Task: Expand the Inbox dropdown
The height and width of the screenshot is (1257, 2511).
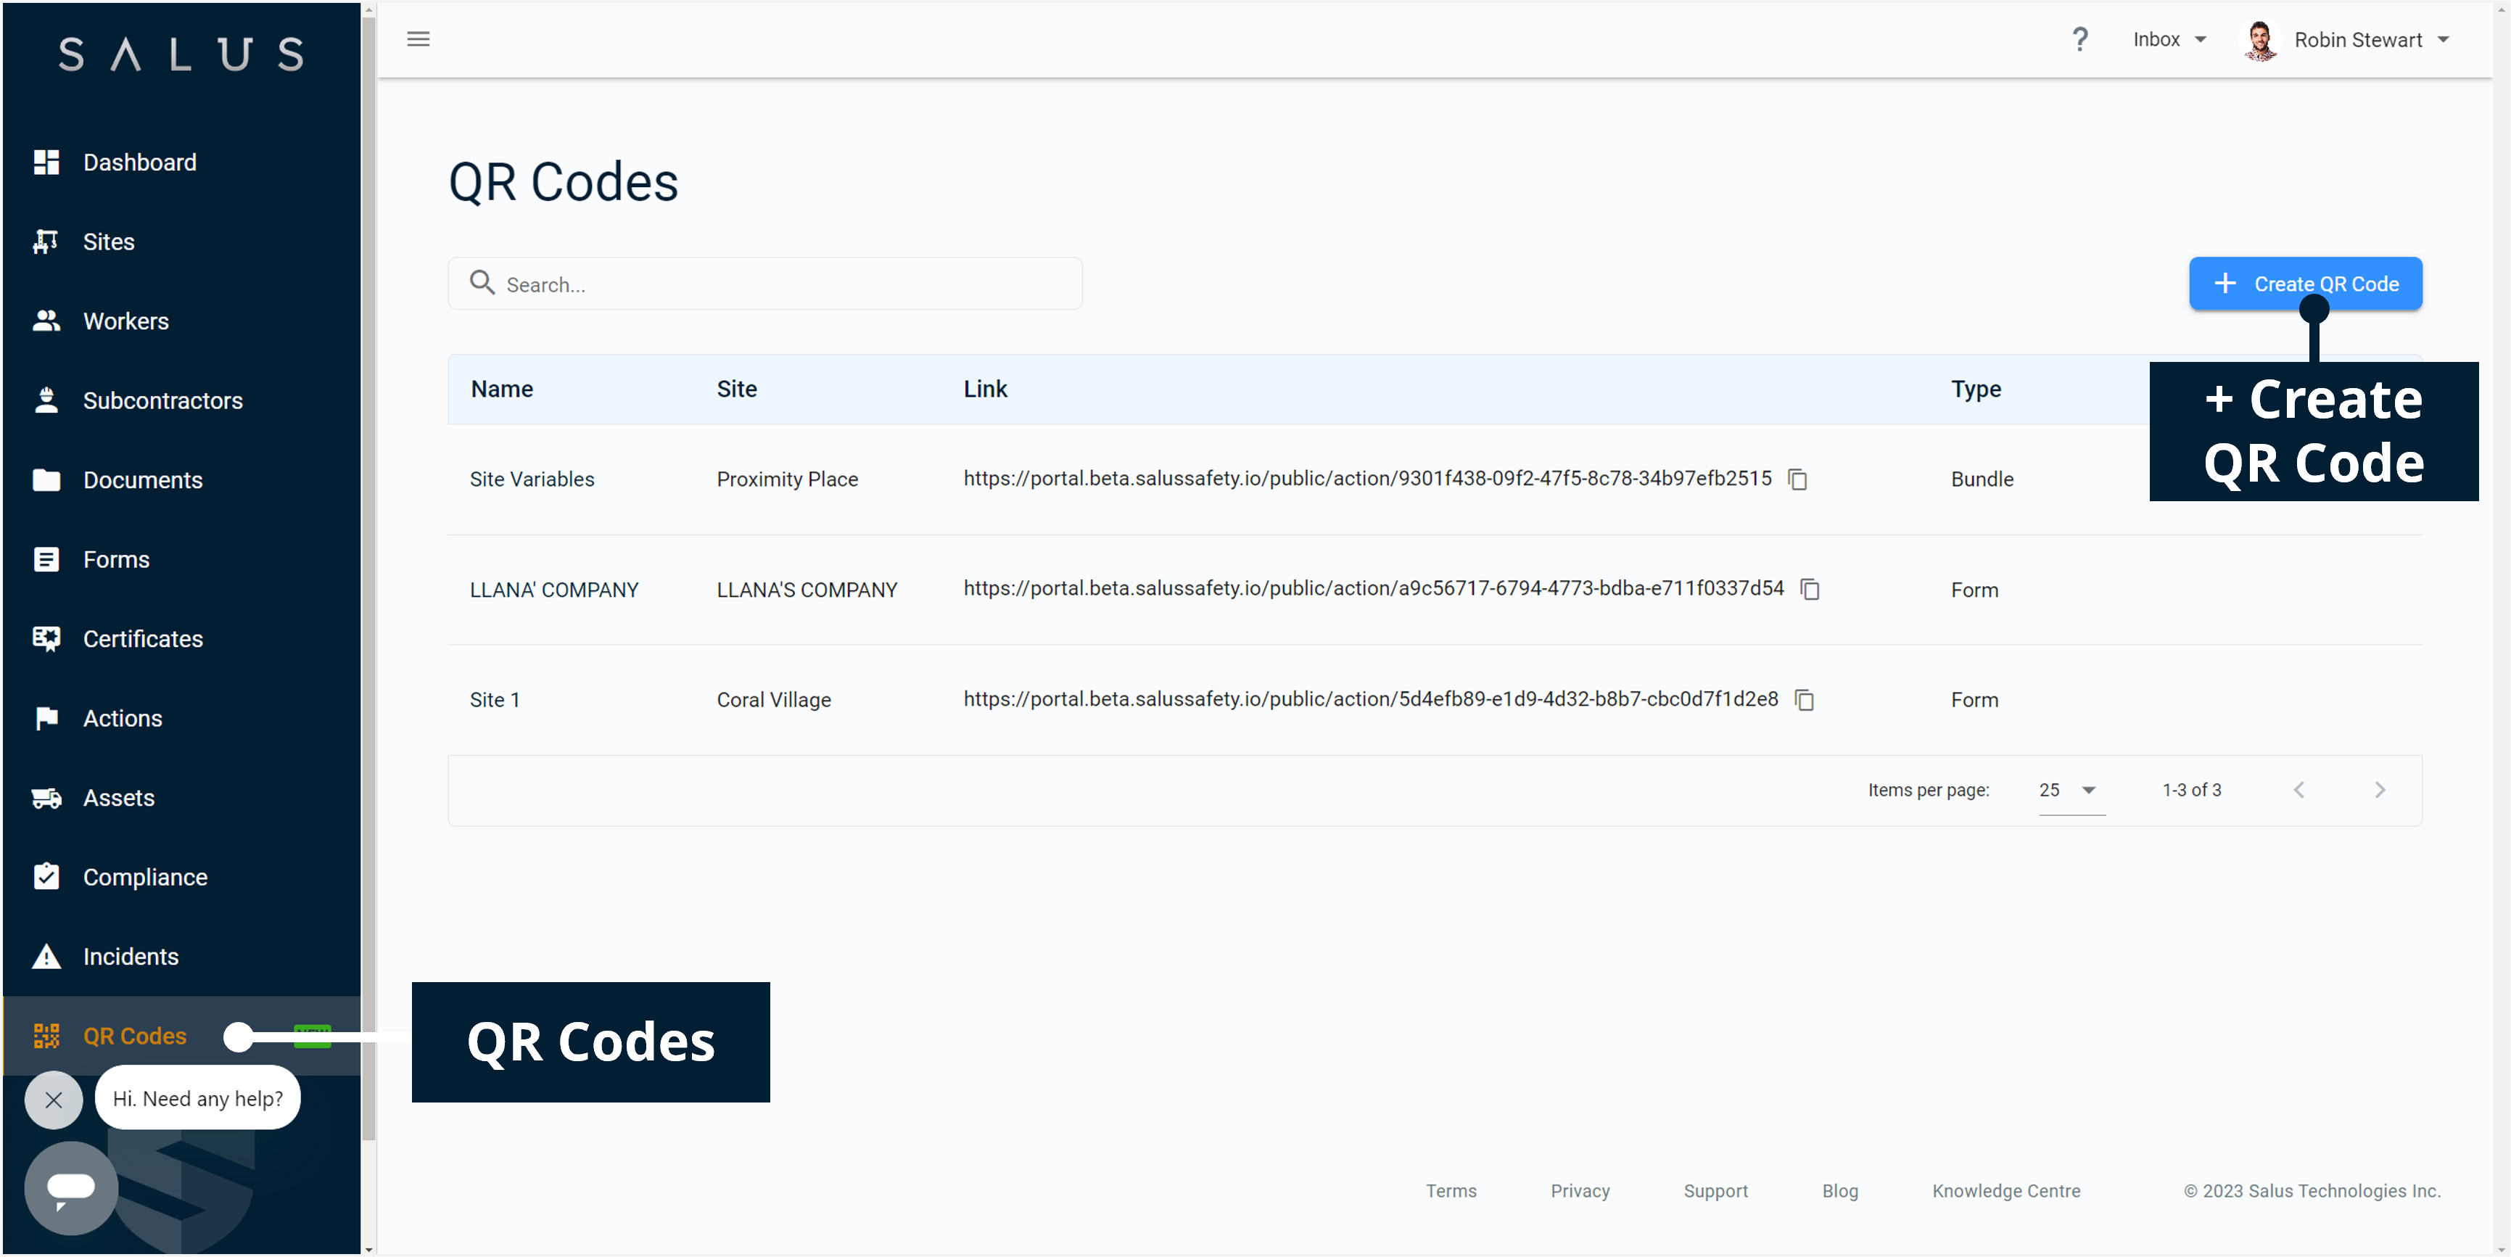Action: point(2169,40)
